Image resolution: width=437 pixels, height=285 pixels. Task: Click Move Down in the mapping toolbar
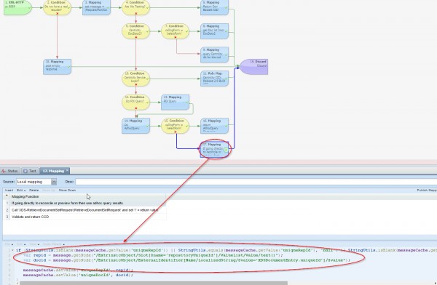[x=67, y=190]
